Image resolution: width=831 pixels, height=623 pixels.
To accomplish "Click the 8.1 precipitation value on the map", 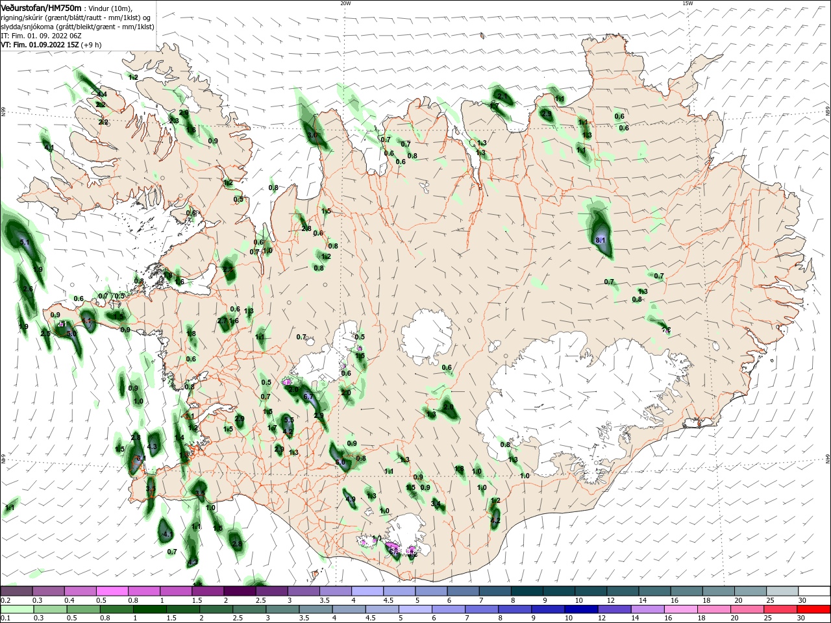I will [x=601, y=240].
